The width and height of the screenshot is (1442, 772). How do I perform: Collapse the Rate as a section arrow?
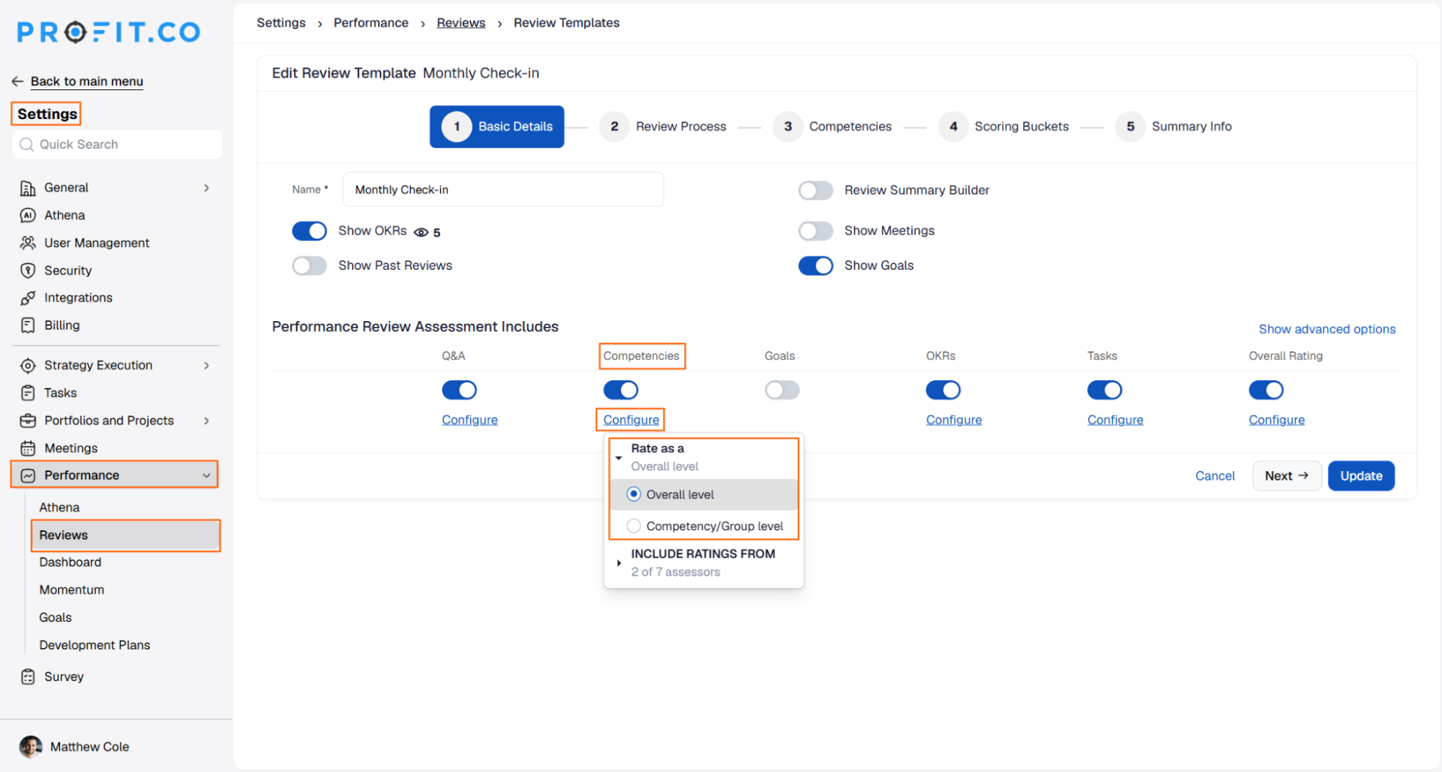619,457
